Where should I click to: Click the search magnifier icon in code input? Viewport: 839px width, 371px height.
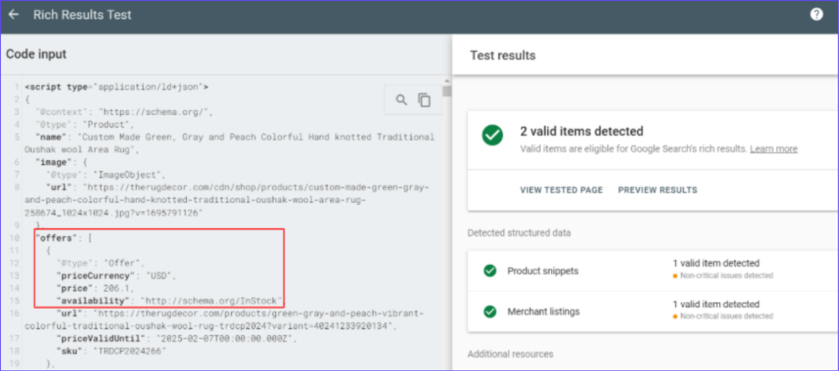401,100
